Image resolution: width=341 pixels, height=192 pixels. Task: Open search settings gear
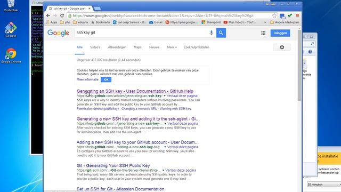(x=282, y=47)
